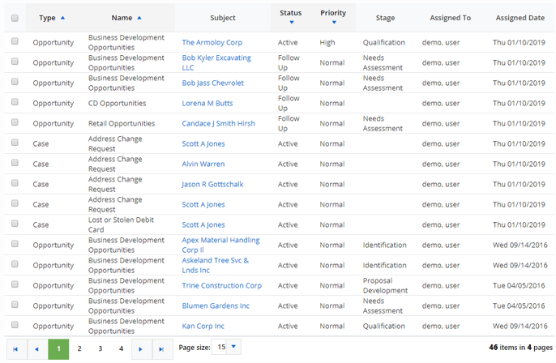This screenshot has height=363, width=556.
Task: Sort by the Status column header
Action: coord(291,13)
